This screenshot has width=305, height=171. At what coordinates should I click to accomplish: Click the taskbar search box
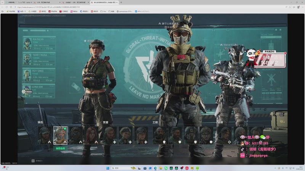[124, 168]
